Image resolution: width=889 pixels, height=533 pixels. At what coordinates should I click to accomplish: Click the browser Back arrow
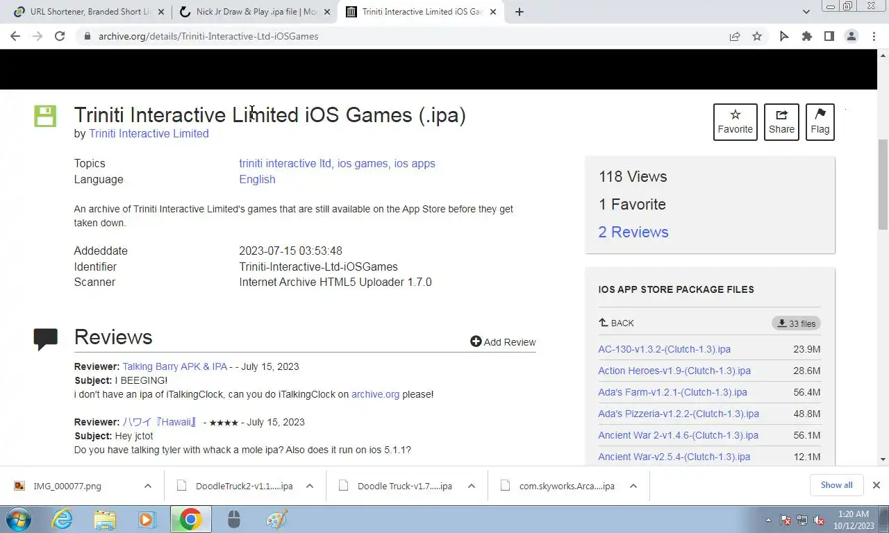pos(15,36)
